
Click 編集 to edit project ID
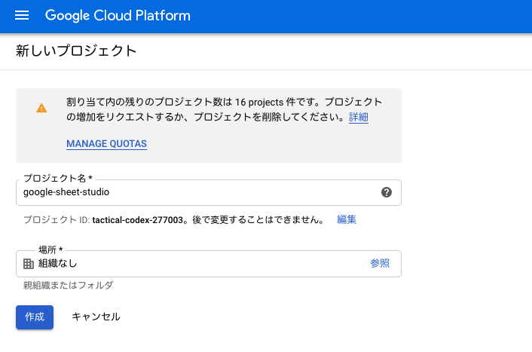point(347,219)
